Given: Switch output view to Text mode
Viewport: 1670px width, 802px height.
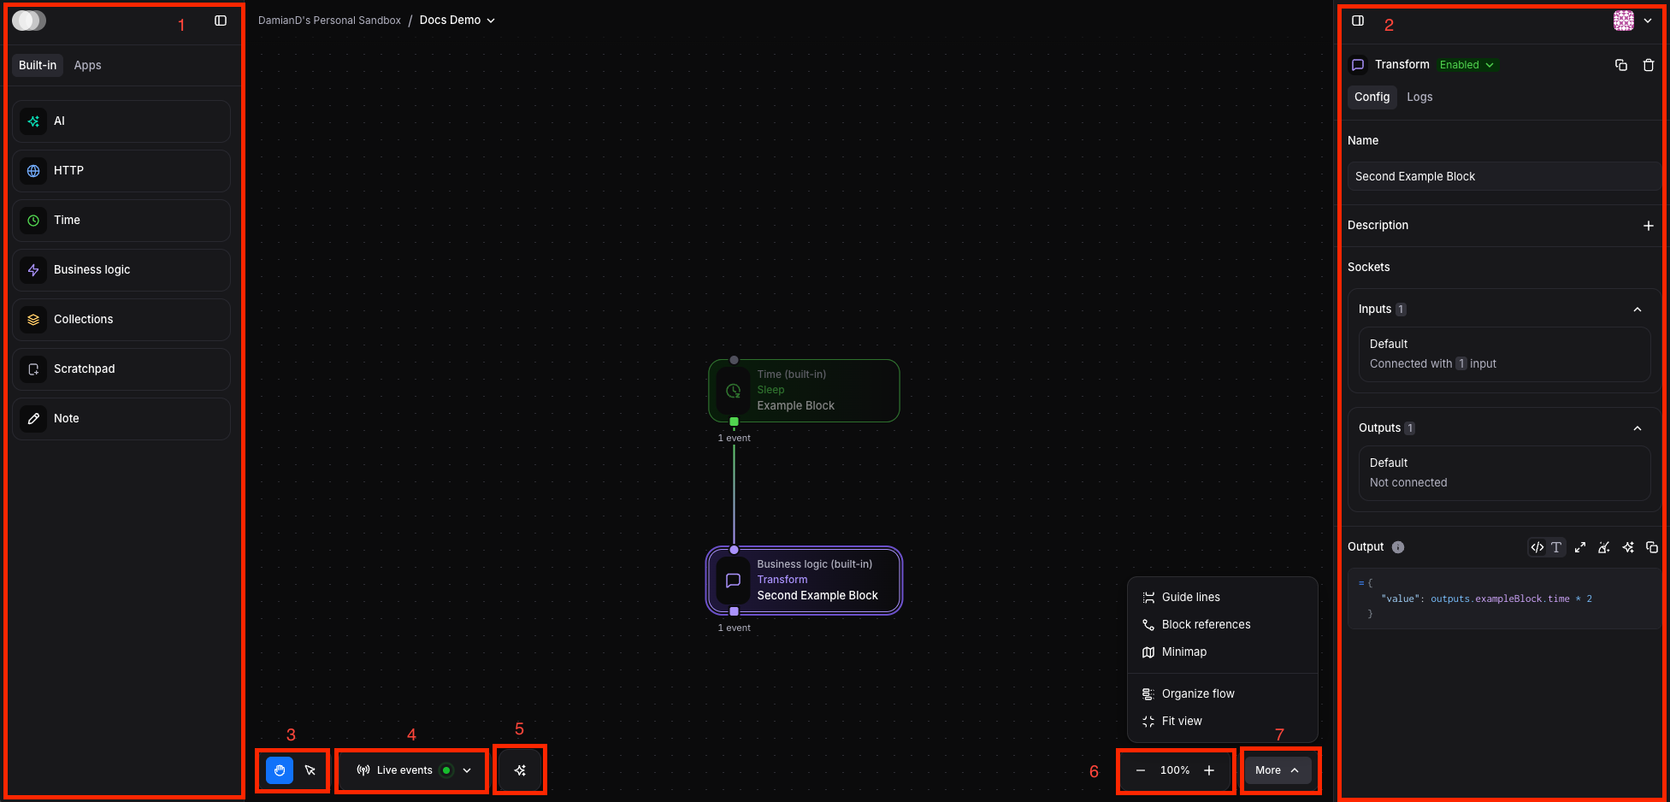Looking at the screenshot, I should coord(1556,547).
